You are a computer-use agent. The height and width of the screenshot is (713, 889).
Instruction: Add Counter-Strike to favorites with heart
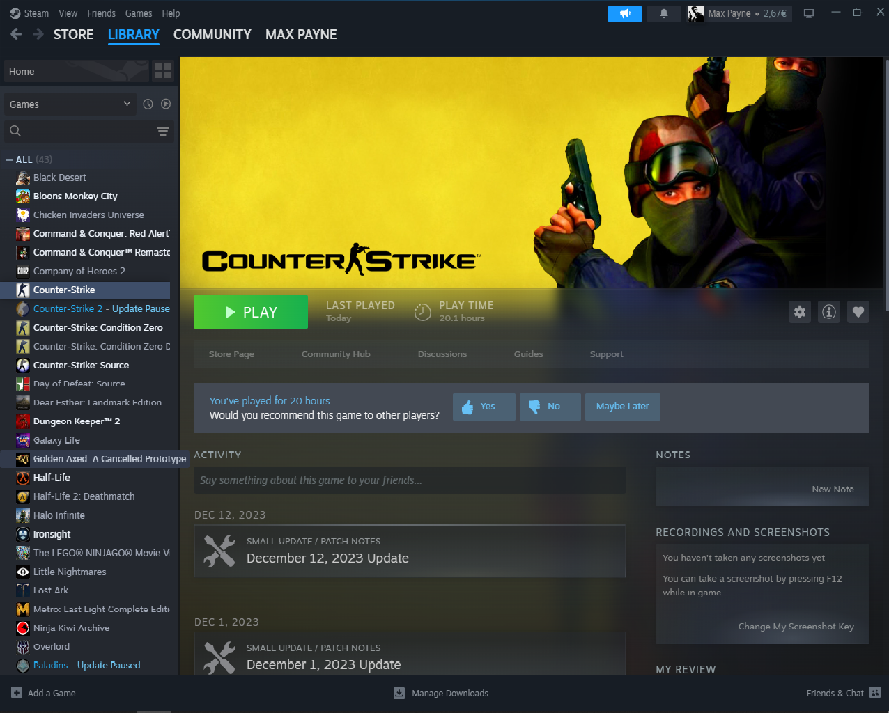tap(858, 312)
